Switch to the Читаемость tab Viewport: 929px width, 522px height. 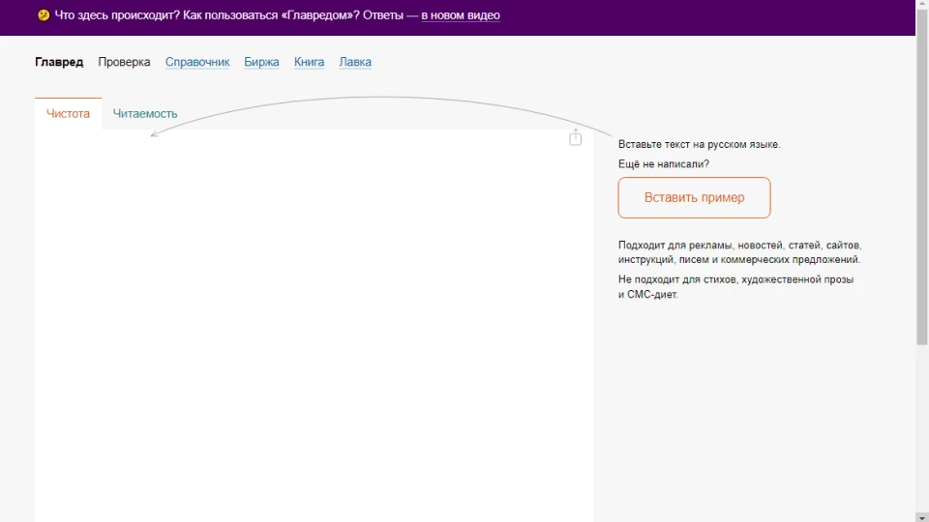[145, 113]
